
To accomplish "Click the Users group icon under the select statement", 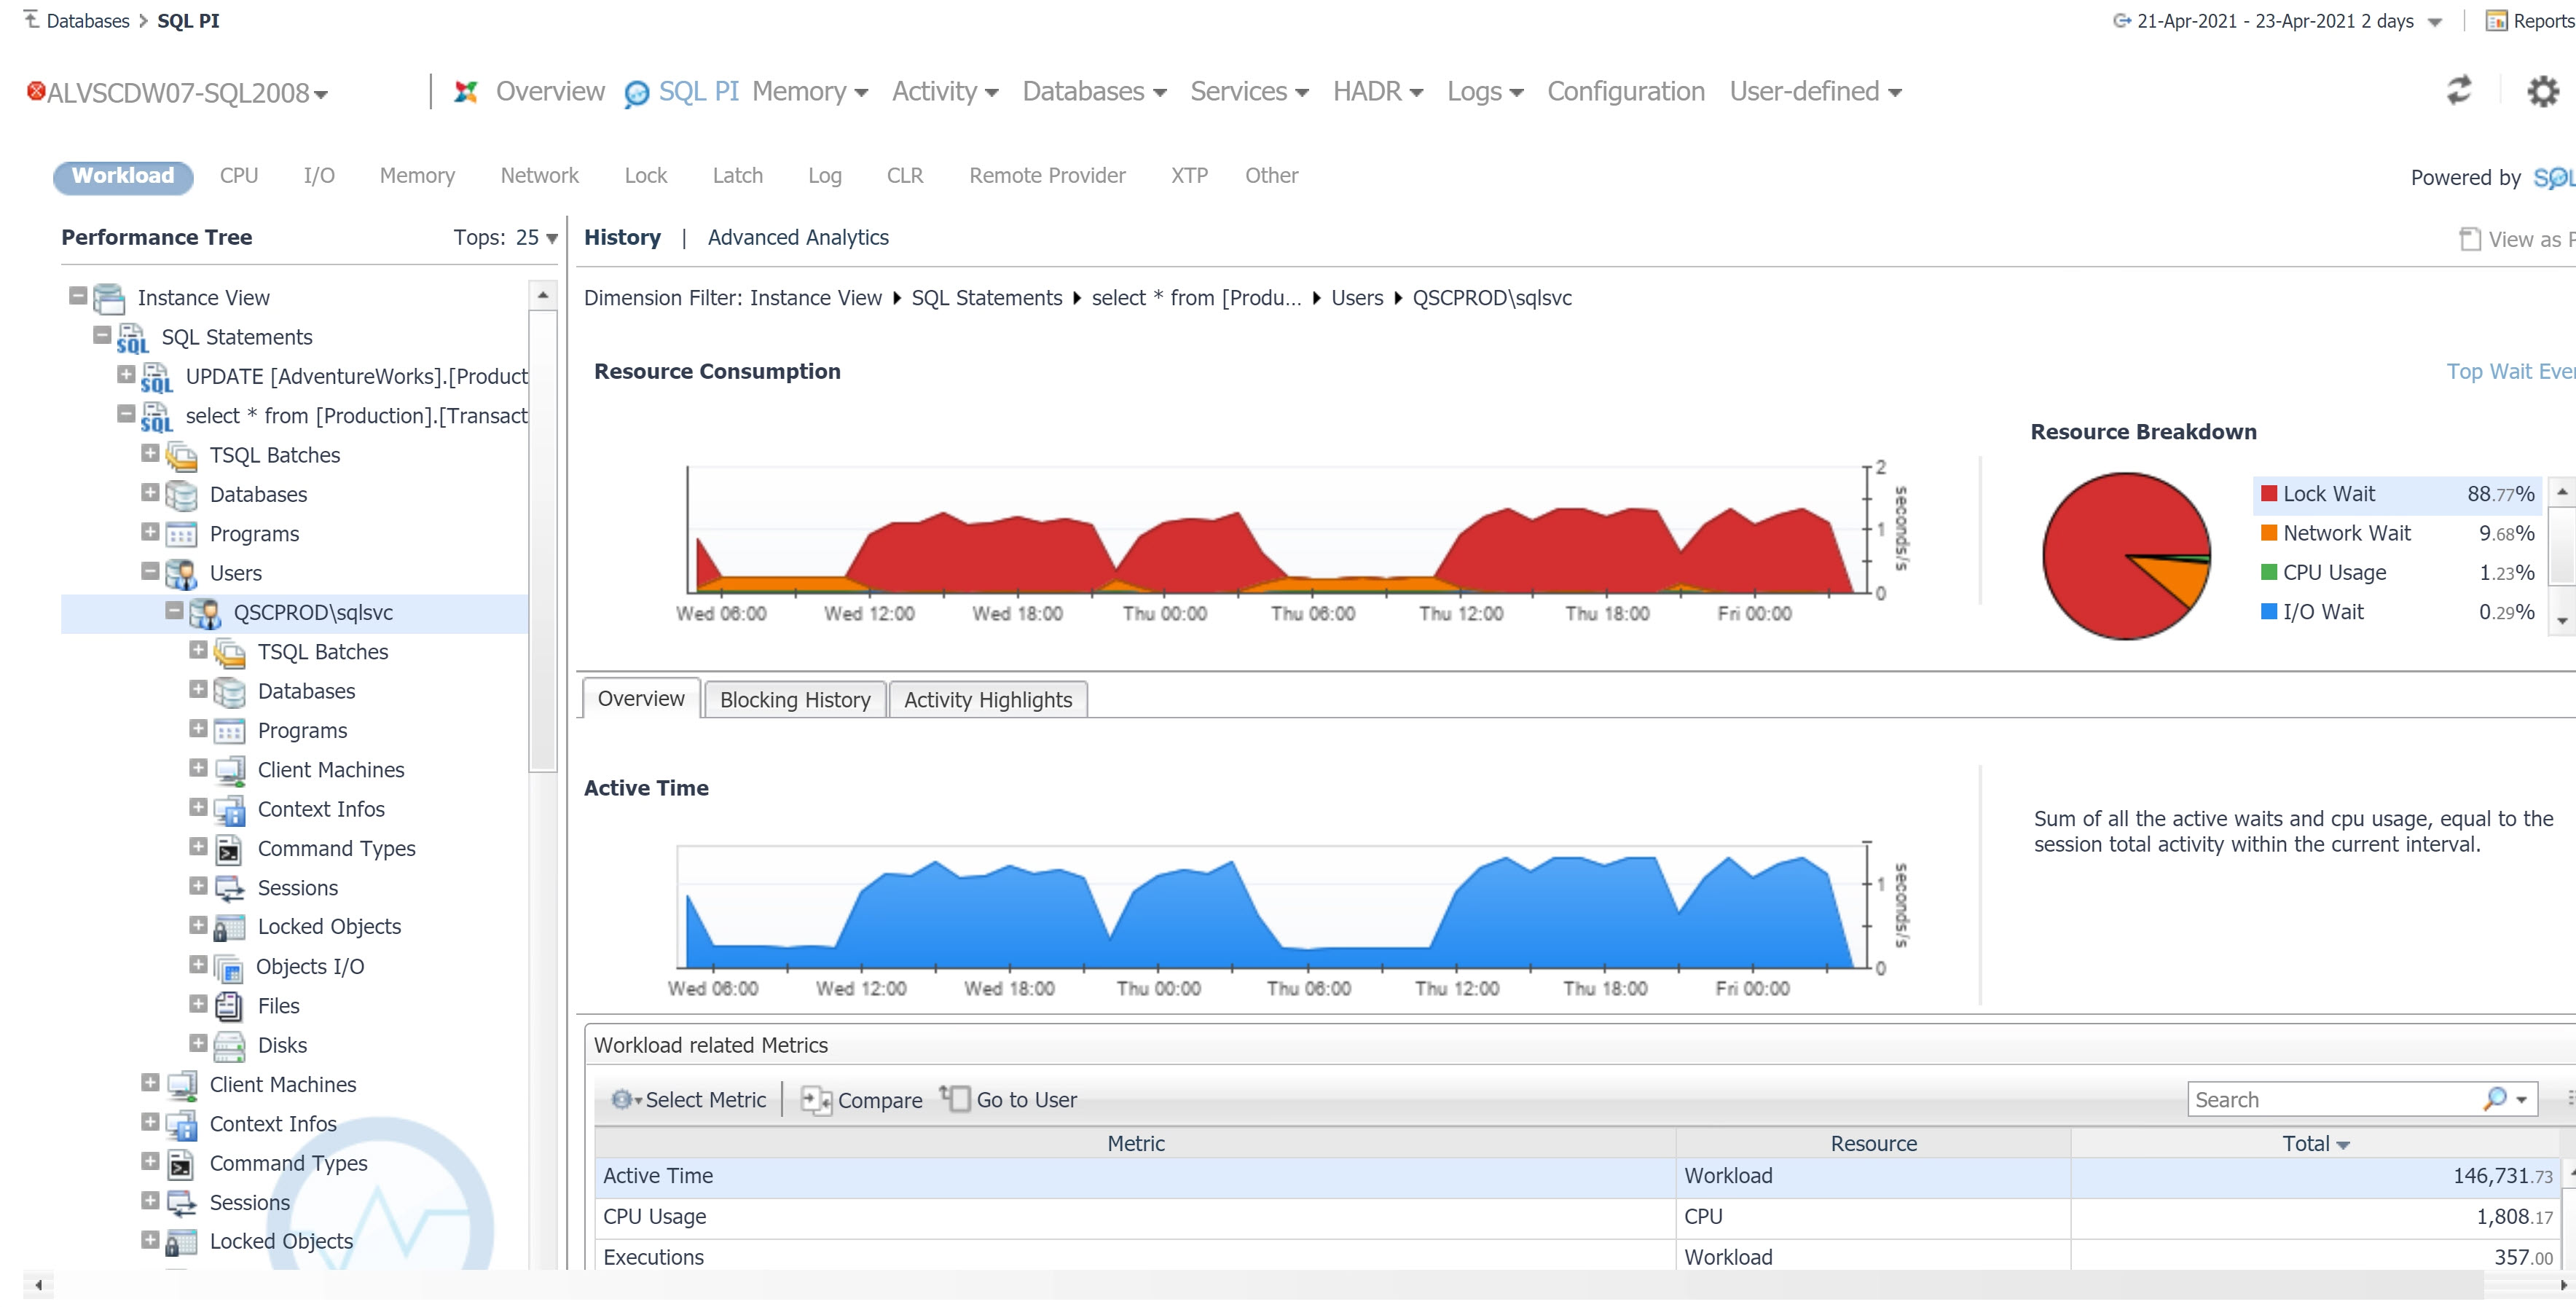I will (181, 574).
